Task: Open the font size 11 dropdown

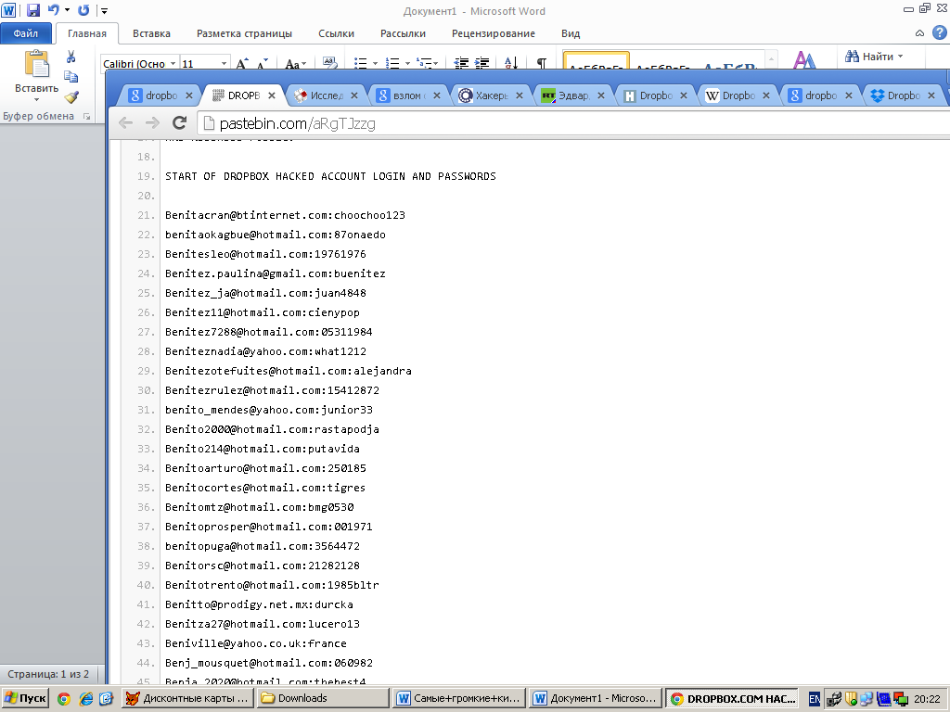Action: (225, 64)
